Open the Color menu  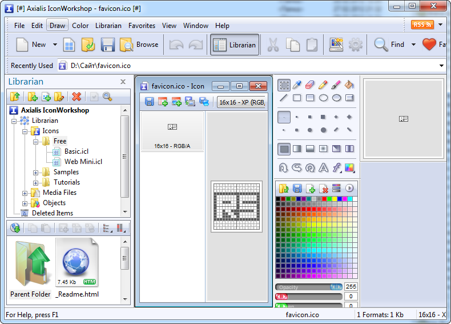tap(80, 26)
